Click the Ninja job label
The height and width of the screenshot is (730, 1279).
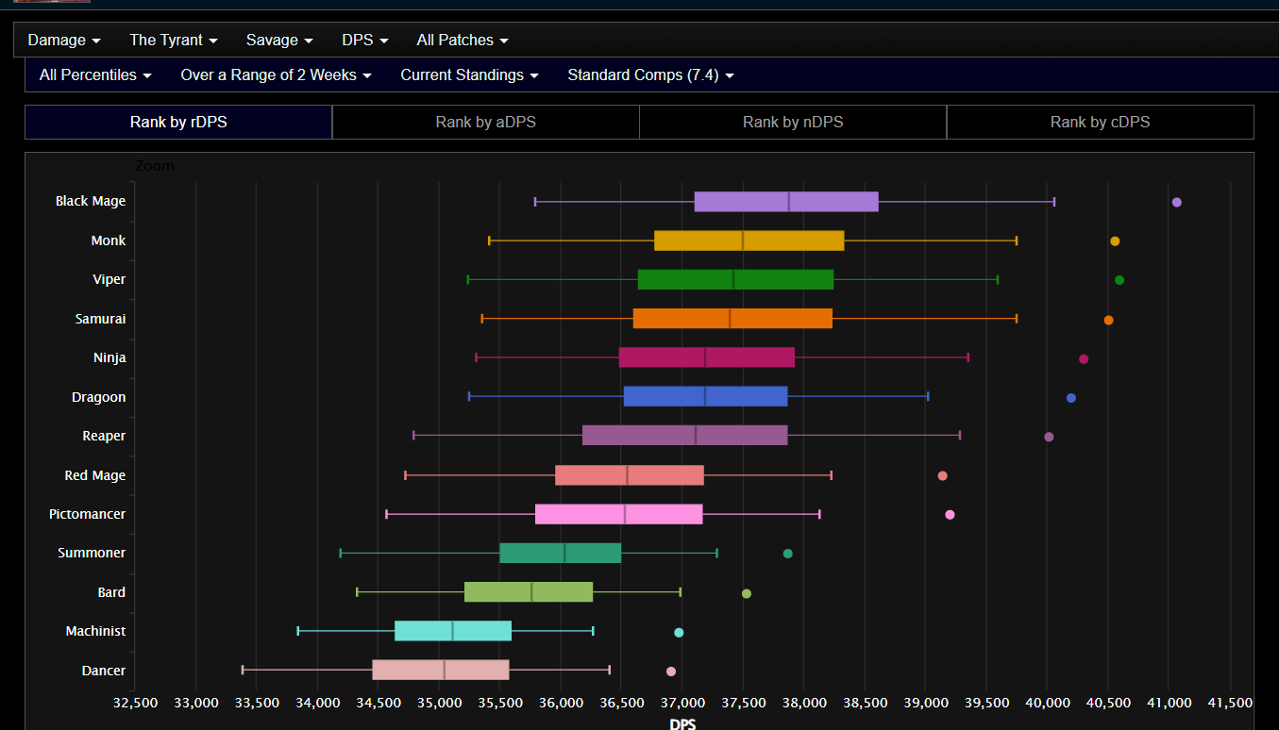(109, 357)
